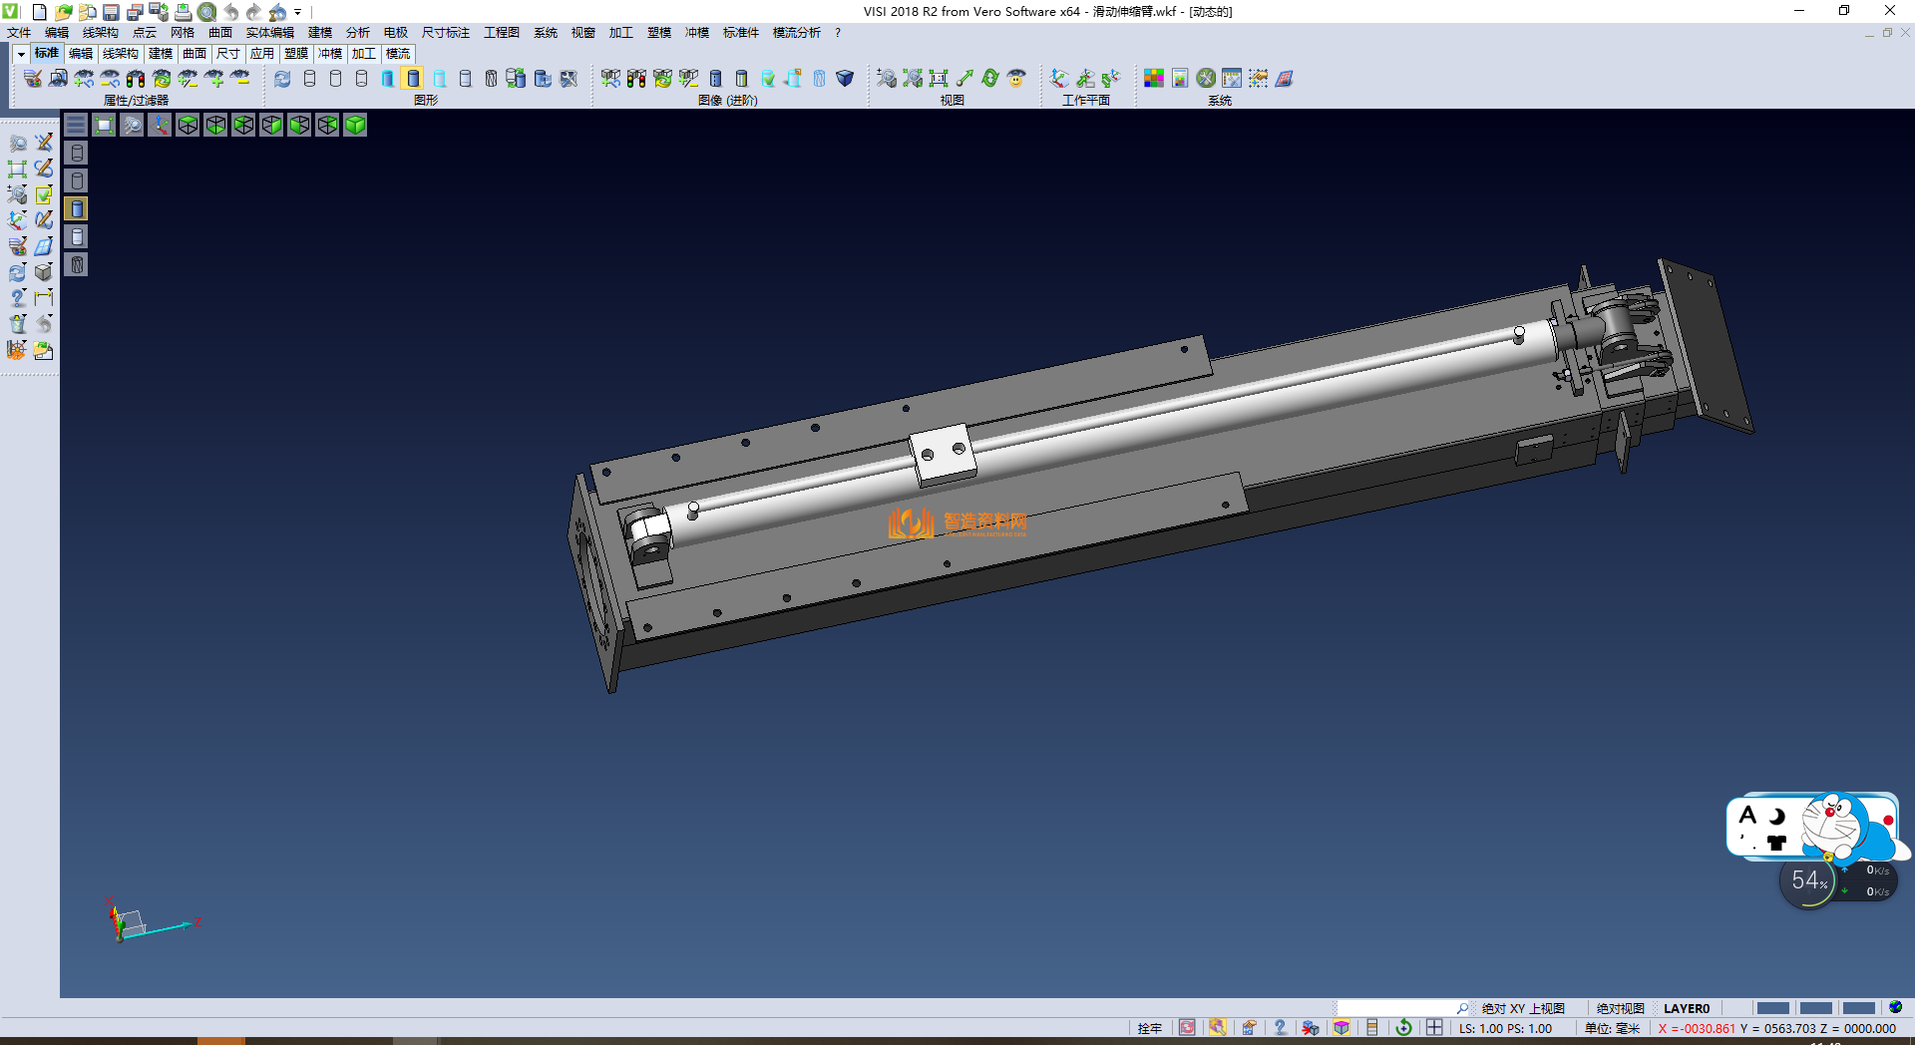Open the list menu button in viewport toolbar

point(76,125)
